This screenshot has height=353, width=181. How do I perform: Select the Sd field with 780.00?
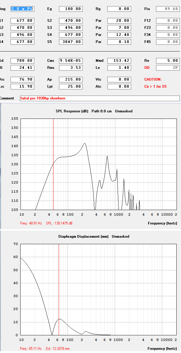(x=22, y=61)
